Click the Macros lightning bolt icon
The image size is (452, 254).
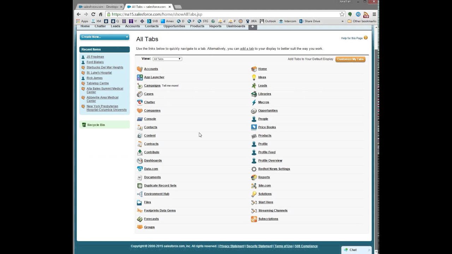click(254, 102)
